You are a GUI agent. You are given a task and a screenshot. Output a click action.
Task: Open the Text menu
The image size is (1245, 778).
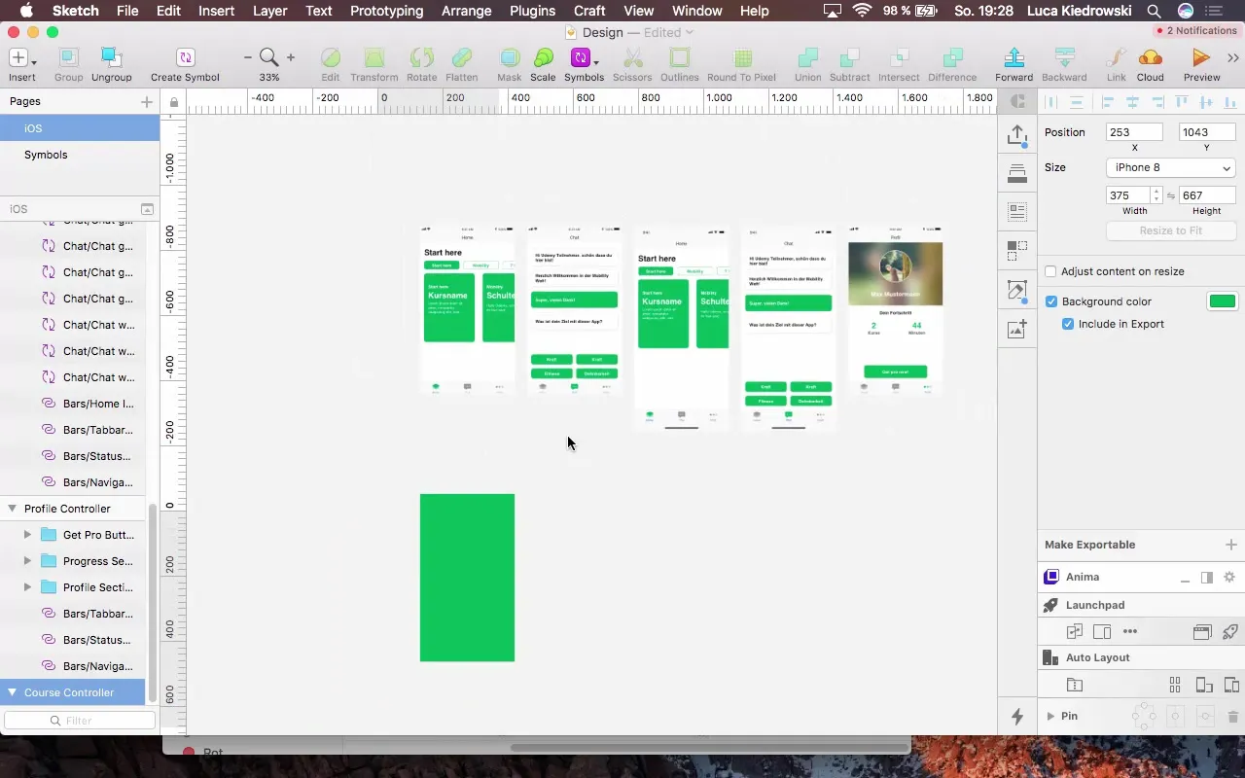[319, 11]
